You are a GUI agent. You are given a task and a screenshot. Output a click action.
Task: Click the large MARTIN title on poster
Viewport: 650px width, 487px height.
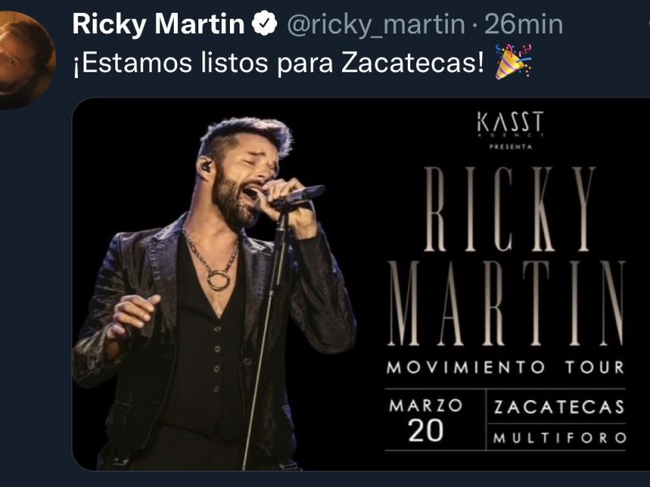[506, 303]
